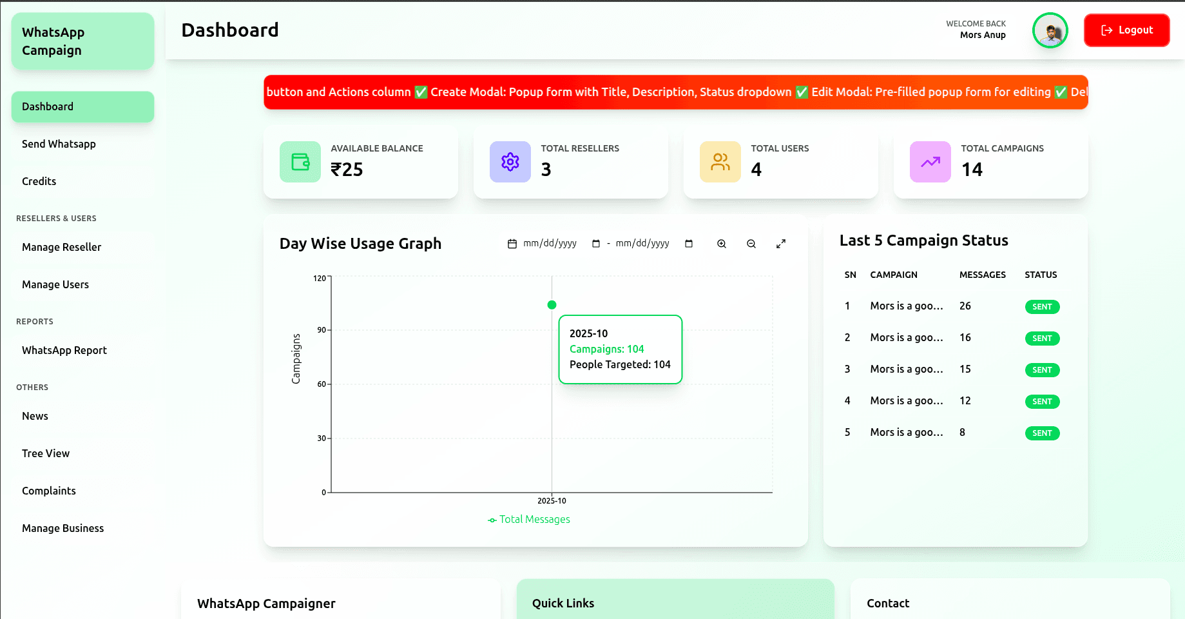Click the trending arrow icon on Total Campaigns card

pos(929,162)
